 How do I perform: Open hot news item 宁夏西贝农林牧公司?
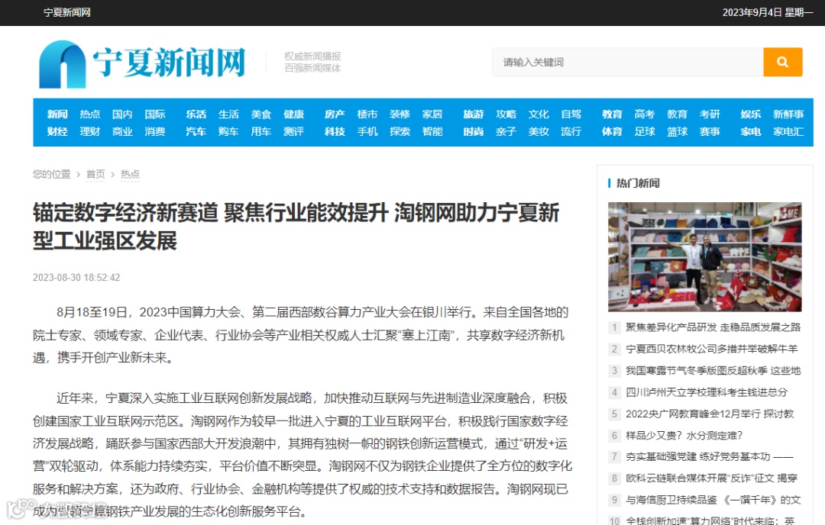(711, 349)
